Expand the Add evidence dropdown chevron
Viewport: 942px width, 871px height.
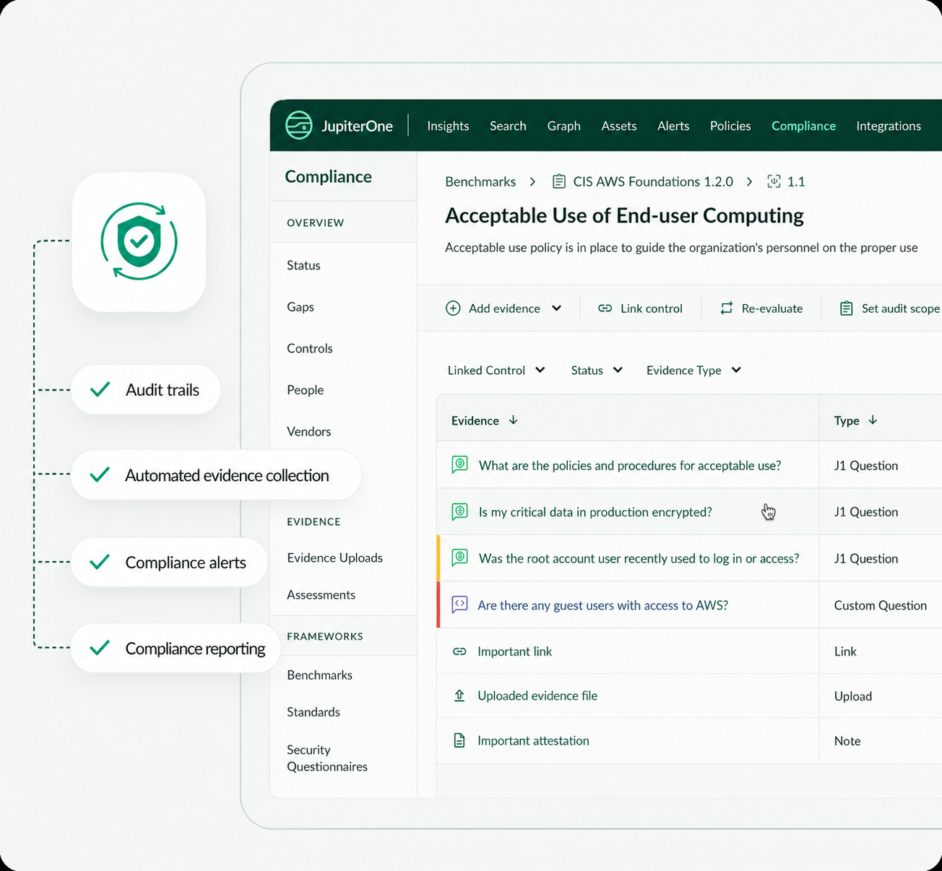(x=556, y=308)
